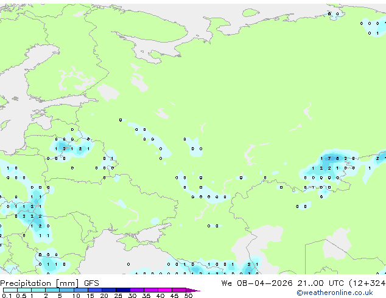Click the 15–20 mm blue legend swatch
This screenshot has height=298, width=386.
pos(95,290)
